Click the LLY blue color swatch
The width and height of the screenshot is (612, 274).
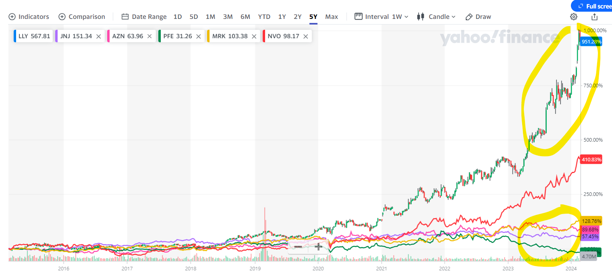point(15,36)
